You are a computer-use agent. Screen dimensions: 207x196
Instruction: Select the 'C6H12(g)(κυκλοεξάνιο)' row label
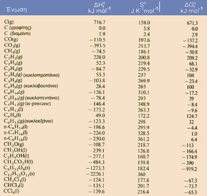pyautogui.click(x=28, y=121)
